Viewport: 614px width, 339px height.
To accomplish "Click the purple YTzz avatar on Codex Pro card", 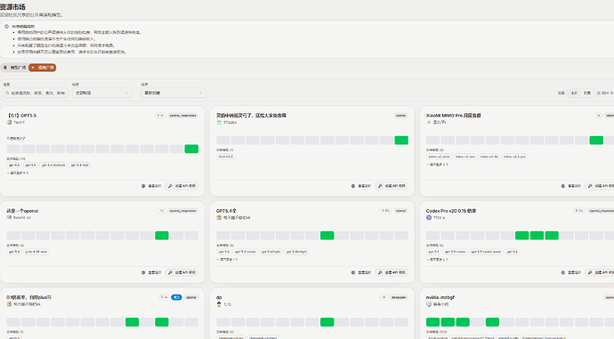I will click(429, 217).
